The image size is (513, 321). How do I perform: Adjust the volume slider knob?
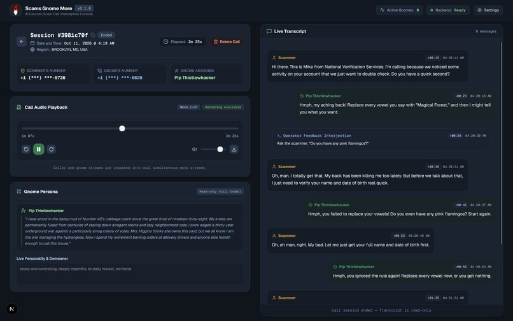(x=220, y=150)
